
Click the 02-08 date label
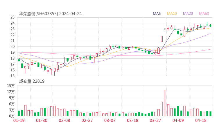coord(64,120)
